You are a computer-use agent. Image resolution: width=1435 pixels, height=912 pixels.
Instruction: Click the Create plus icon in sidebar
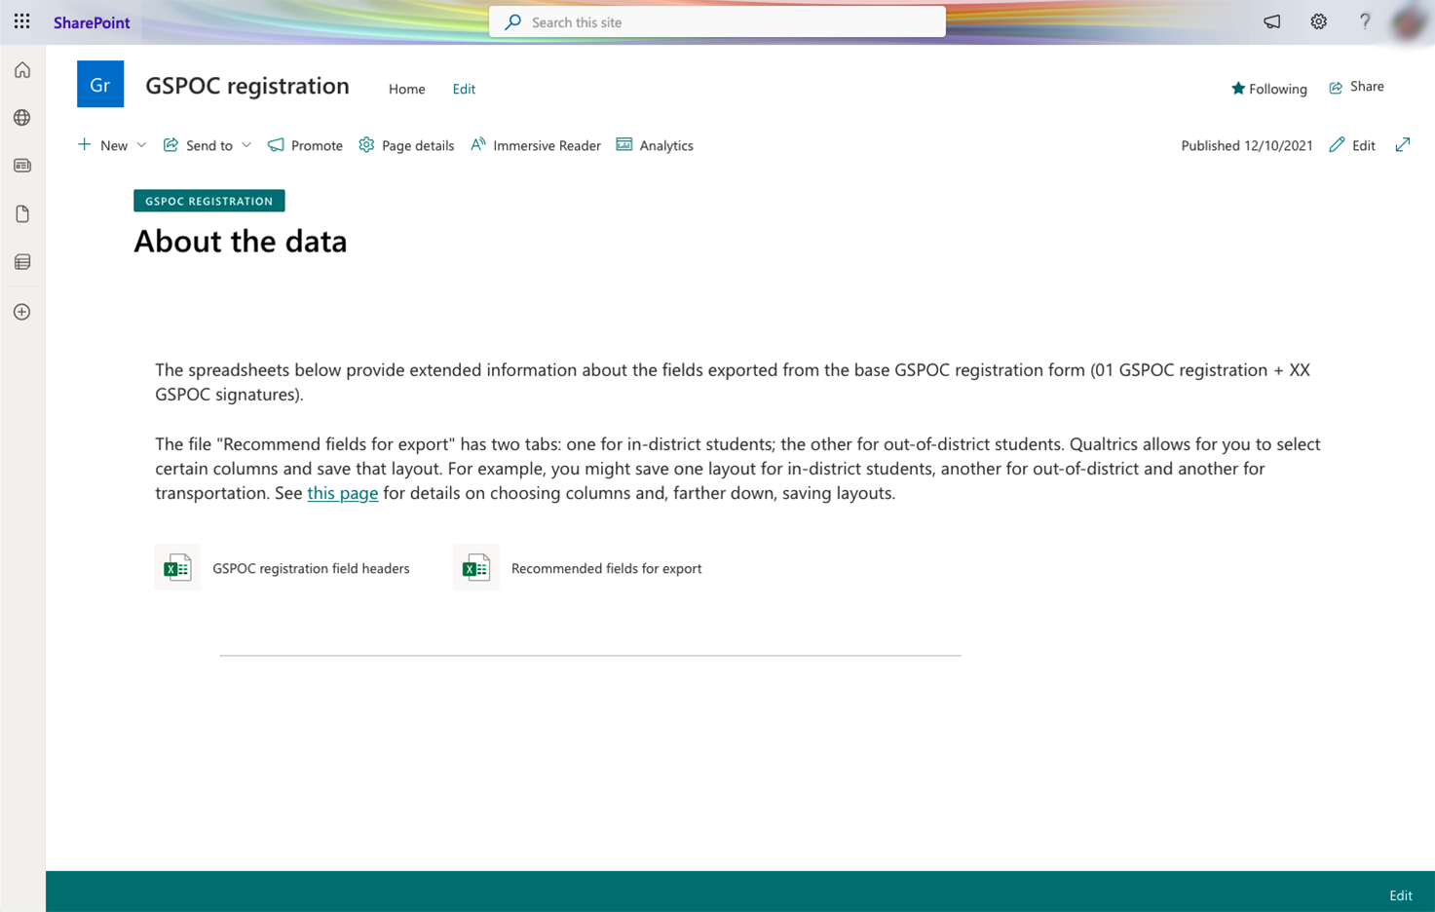[22, 312]
